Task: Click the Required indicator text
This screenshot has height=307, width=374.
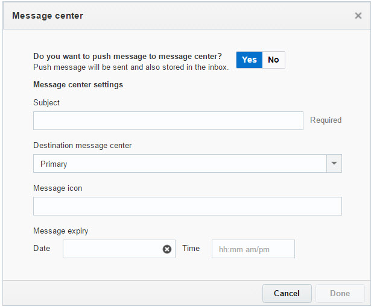Action: click(x=326, y=120)
